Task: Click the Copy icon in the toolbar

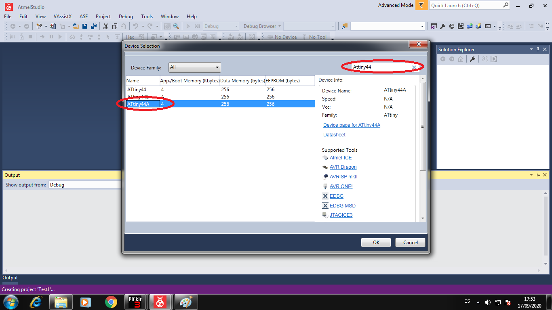Action: coord(115,26)
